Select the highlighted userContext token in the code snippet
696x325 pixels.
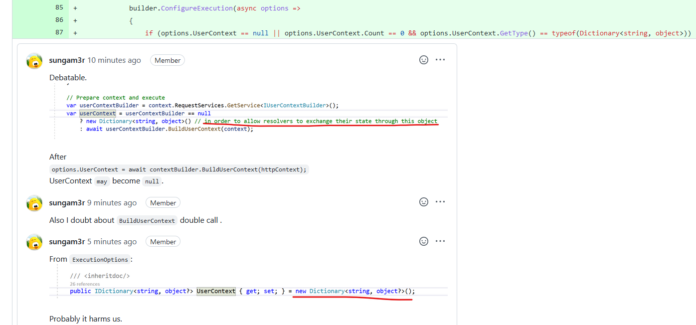97,113
